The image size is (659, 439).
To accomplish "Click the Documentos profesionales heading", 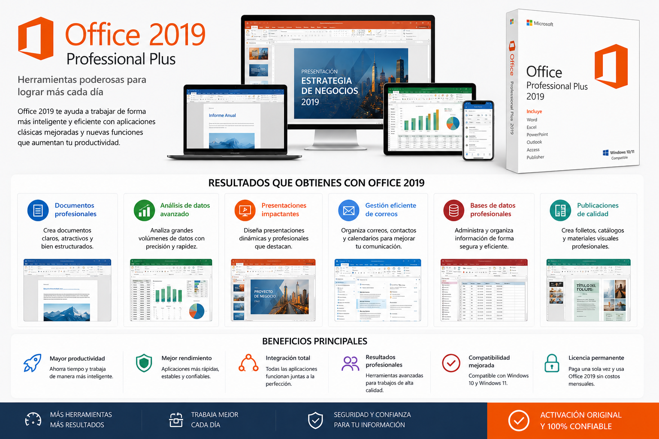I will point(76,210).
